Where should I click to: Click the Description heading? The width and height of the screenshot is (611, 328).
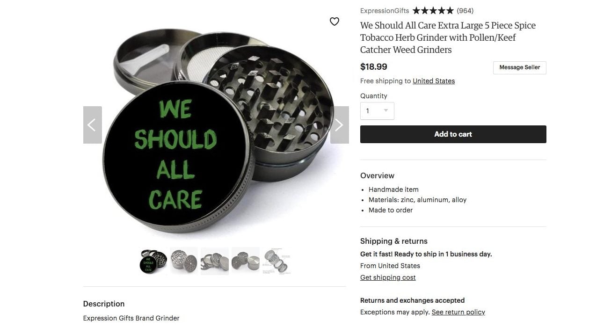pyautogui.click(x=104, y=304)
